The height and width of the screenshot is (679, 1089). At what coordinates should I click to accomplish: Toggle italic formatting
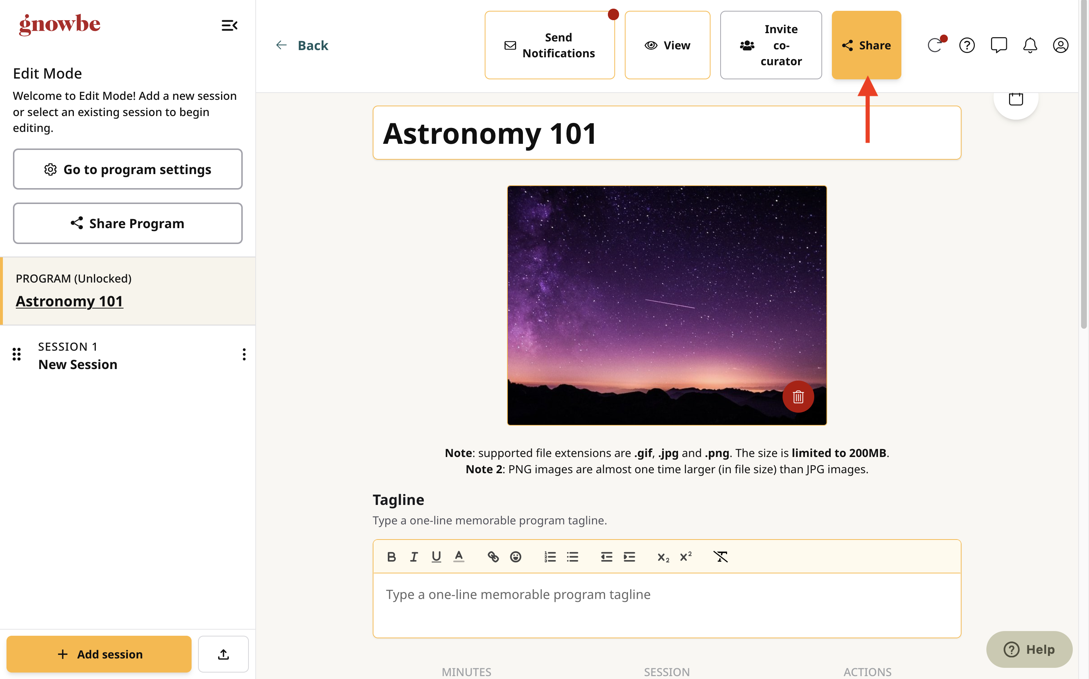click(x=414, y=557)
